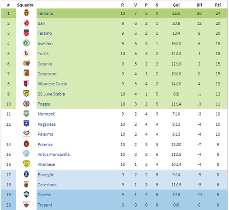
Task: Click the Dif column header
Action: [199, 5]
